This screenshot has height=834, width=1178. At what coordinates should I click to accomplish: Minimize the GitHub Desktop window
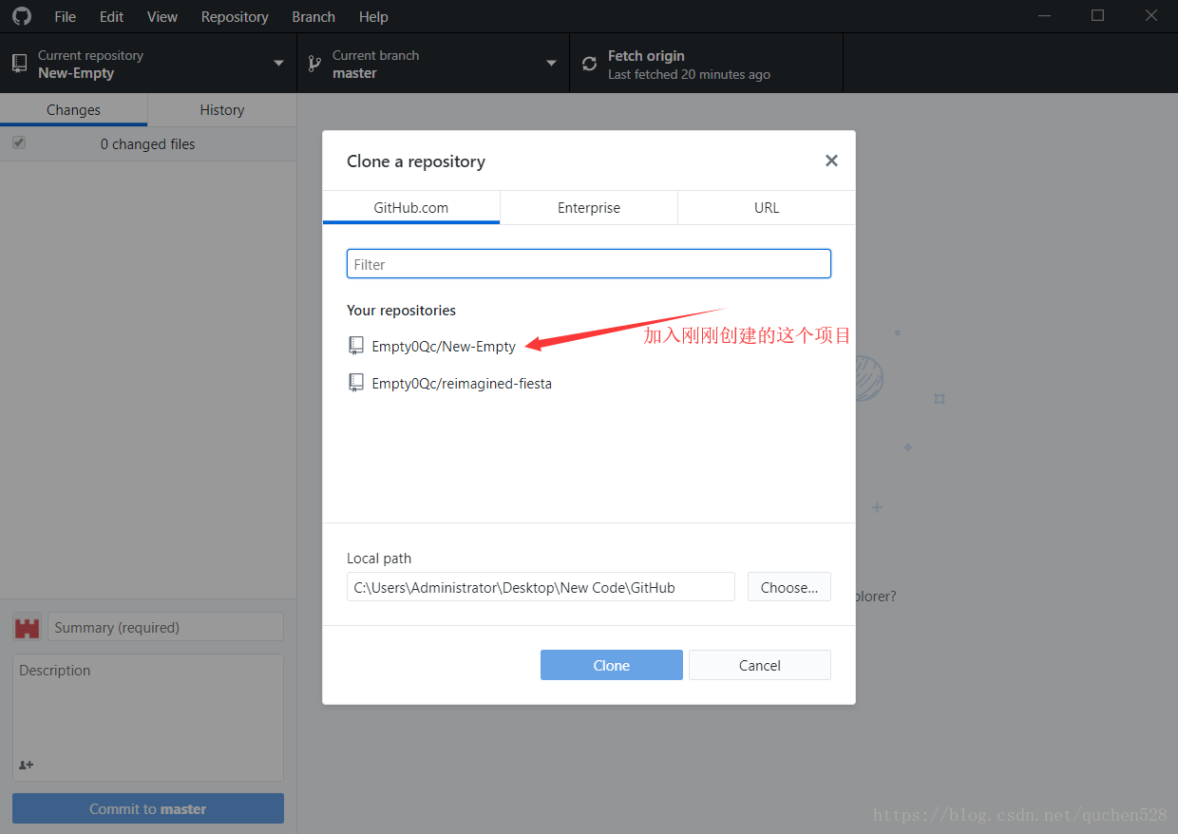click(x=1046, y=16)
